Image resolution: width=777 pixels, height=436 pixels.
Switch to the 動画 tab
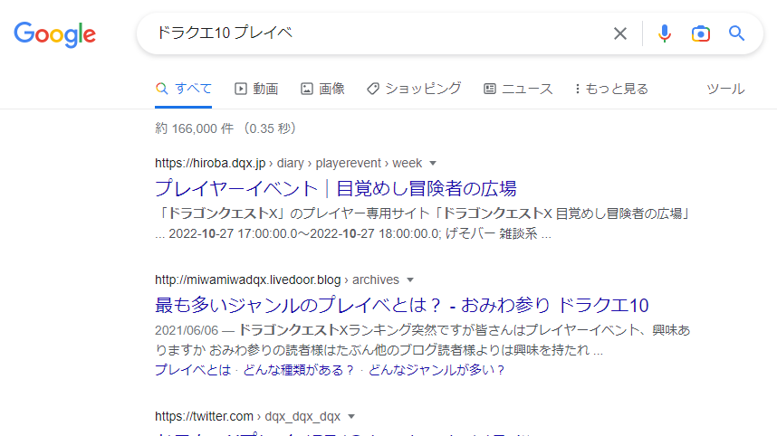click(x=256, y=89)
